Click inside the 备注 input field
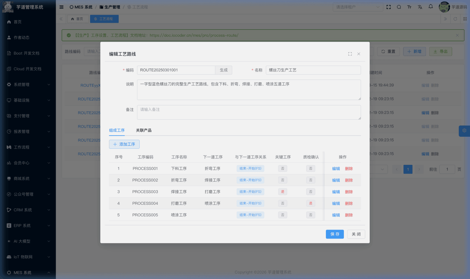 pyautogui.click(x=249, y=112)
